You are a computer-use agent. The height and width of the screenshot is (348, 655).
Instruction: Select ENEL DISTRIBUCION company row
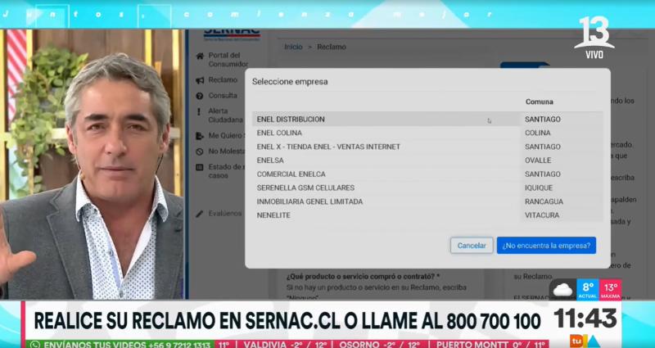pos(427,120)
